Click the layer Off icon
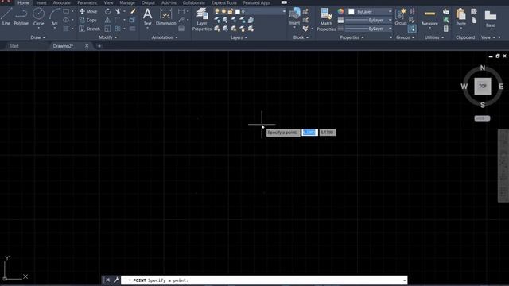This screenshot has height=286, width=509. pyautogui.click(x=217, y=20)
